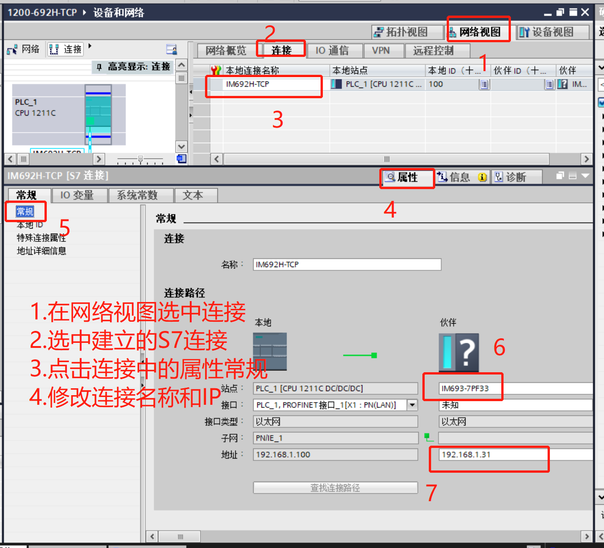
Task: Click the PLC_1 [CPU 1211C local station cell
Action: [x=378, y=84]
